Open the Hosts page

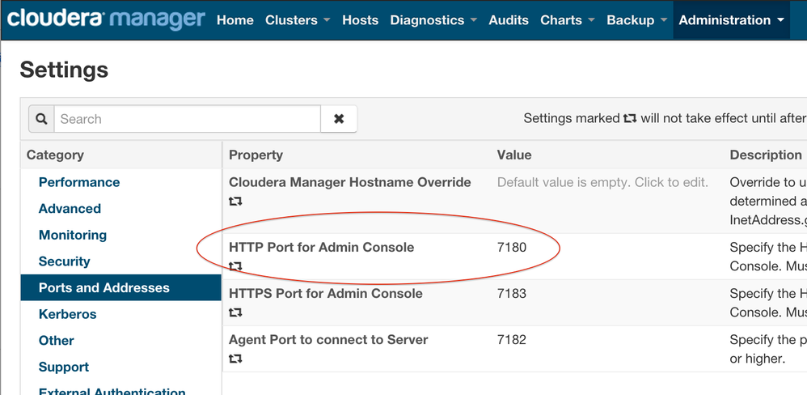click(x=361, y=20)
